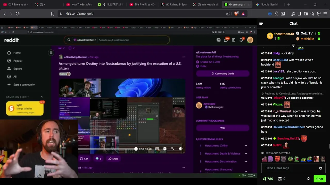Screen dimensions: 330x185
Task: Reload the kick.com page
Action: 18,14
